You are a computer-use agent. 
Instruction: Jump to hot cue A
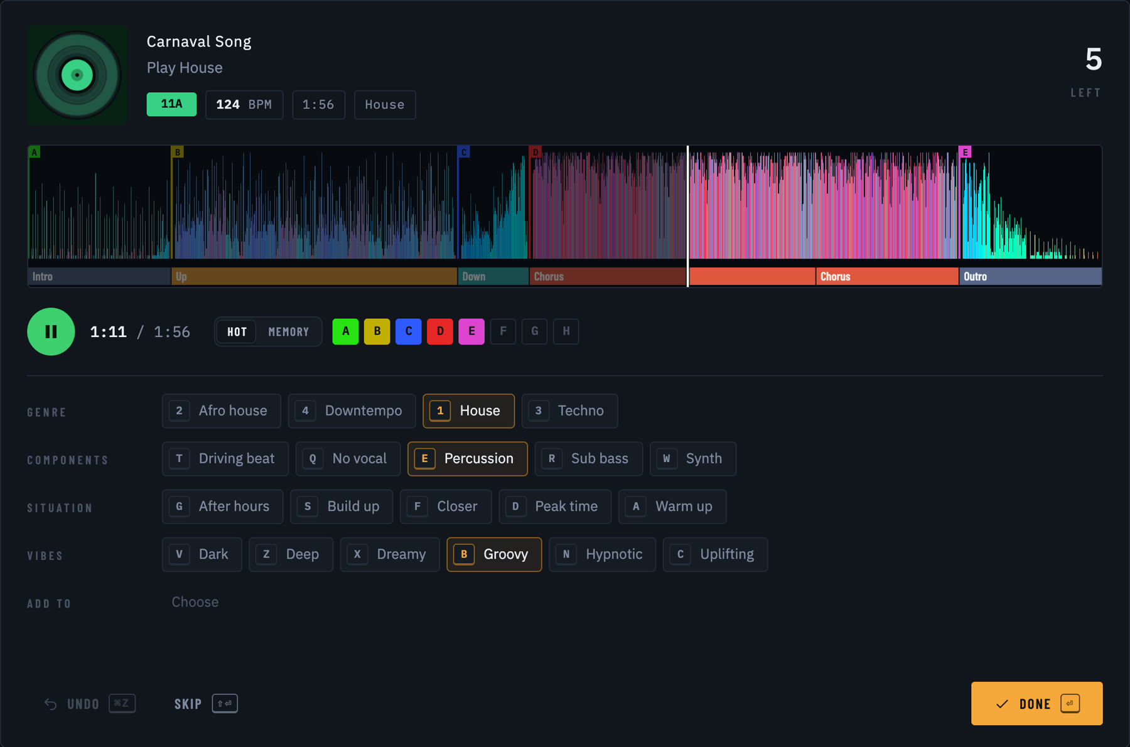click(345, 331)
